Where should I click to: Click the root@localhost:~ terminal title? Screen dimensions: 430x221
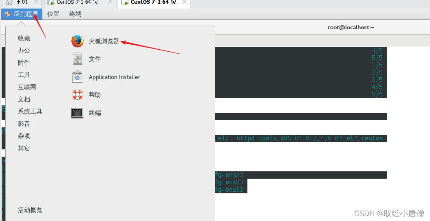(351, 27)
